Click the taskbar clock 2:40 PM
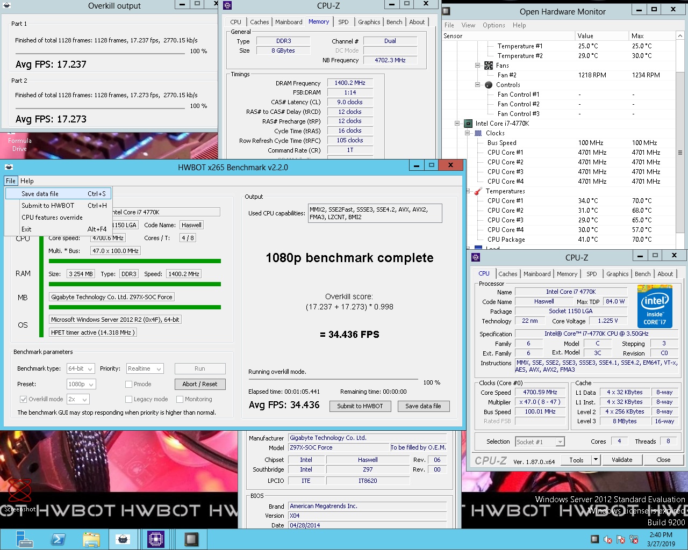The image size is (688, 550). 661,535
